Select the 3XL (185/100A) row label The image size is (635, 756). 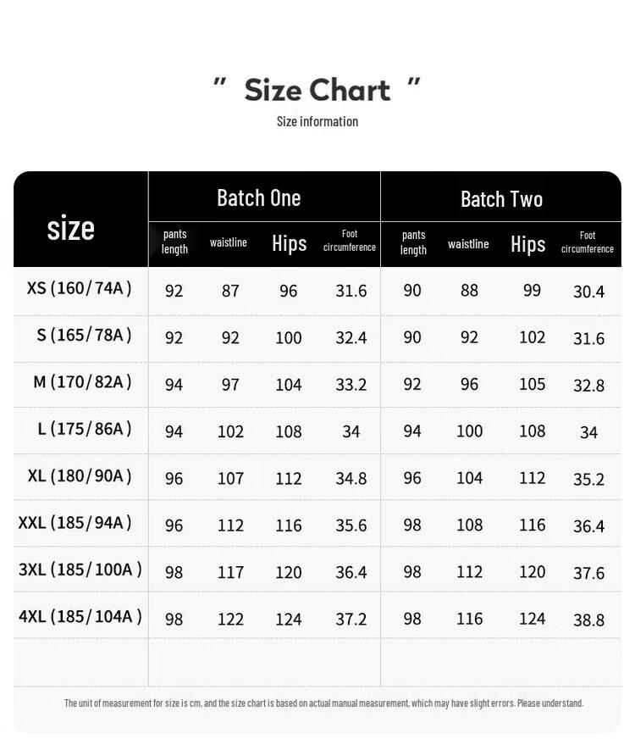(x=80, y=569)
